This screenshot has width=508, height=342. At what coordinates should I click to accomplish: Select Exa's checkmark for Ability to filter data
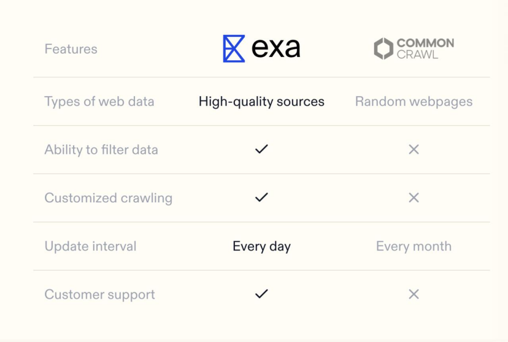(x=261, y=149)
